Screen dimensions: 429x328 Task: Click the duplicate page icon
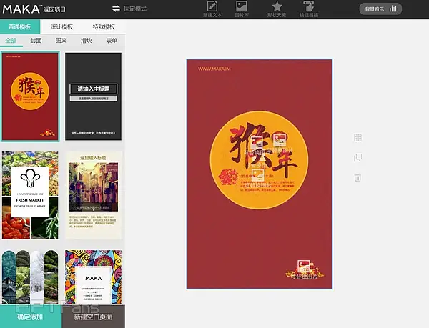coord(357,157)
